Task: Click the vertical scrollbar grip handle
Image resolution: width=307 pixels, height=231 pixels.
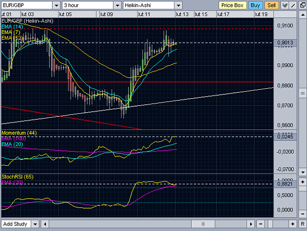Action: [303, 94]
